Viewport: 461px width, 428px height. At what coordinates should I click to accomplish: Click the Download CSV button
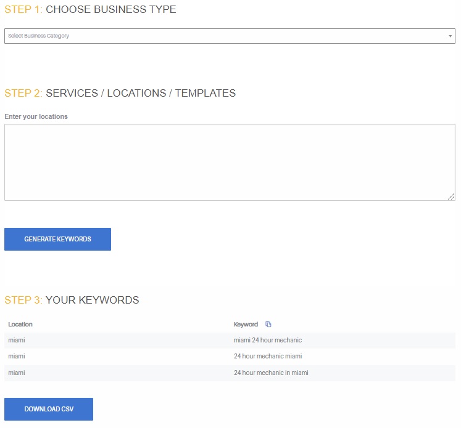49,409
